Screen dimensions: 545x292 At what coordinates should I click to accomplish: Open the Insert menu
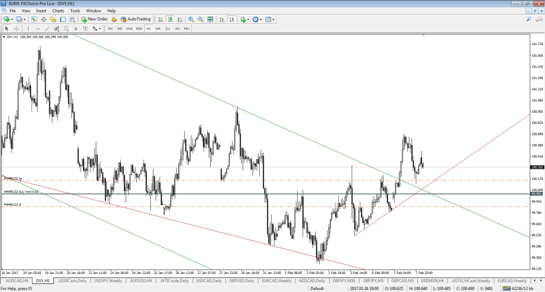(x=41, y=11)
